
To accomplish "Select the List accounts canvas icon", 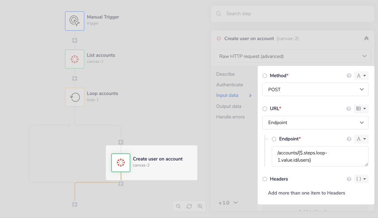I will click(74, 59).
